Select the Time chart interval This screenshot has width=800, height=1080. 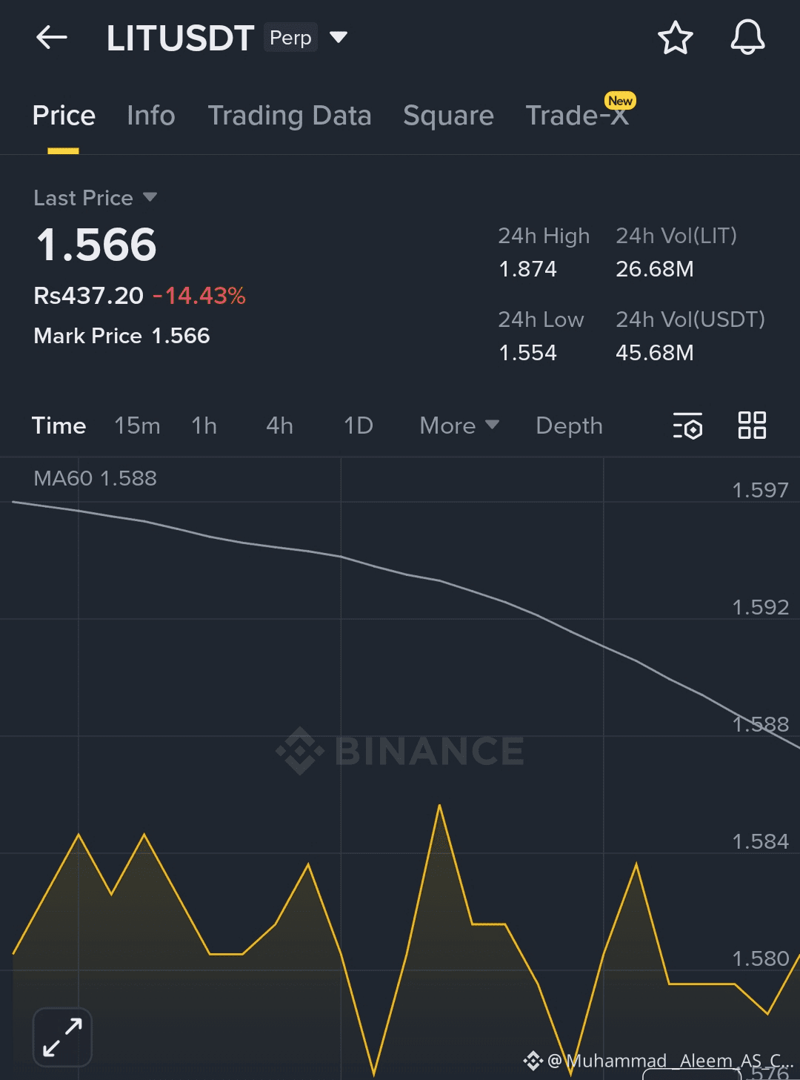click(59, 425)
